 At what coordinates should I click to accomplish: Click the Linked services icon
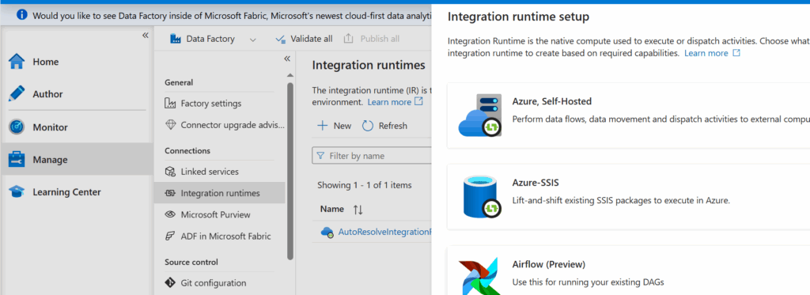[x=171, y=172]
